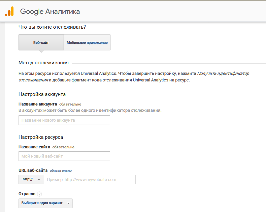Open the http:// protocol dropdown
Image resolution: width=266 pixels, height=212 pixels.
click(x=31, y=179)
